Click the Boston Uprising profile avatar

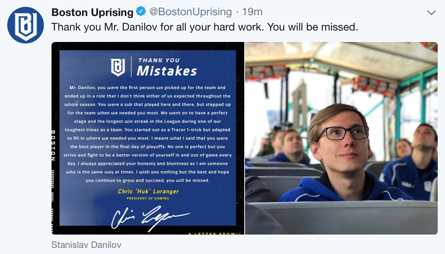(26, 25)
